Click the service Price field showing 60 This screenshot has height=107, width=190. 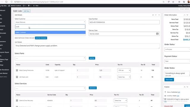(x=100, y=100)
